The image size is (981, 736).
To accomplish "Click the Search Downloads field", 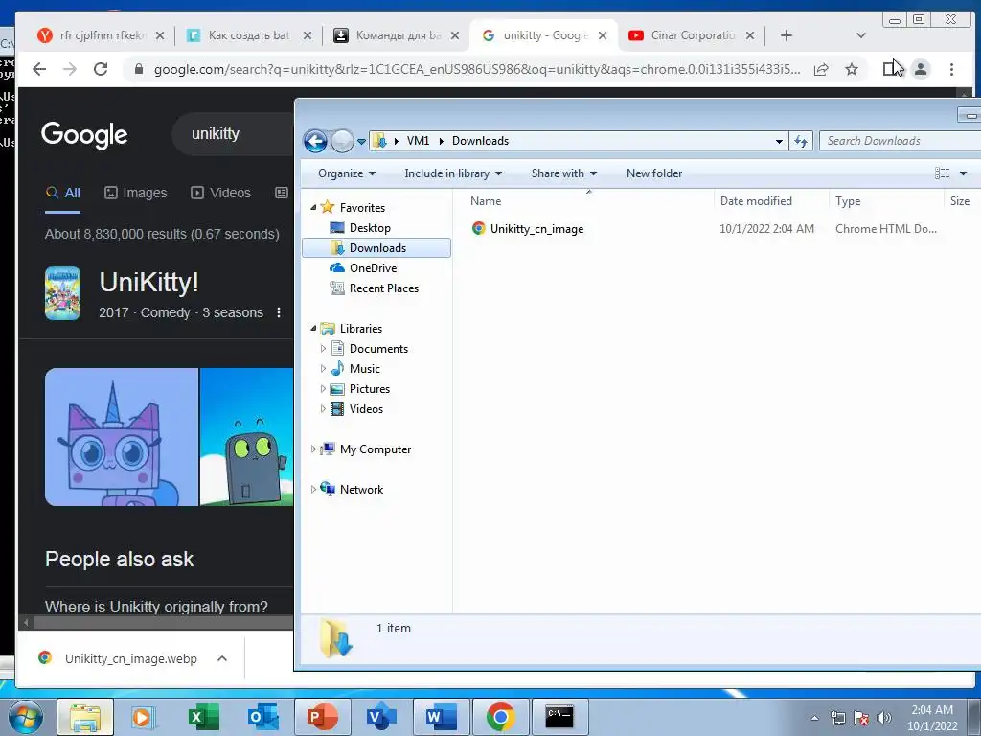I will [x=901, y=141].
